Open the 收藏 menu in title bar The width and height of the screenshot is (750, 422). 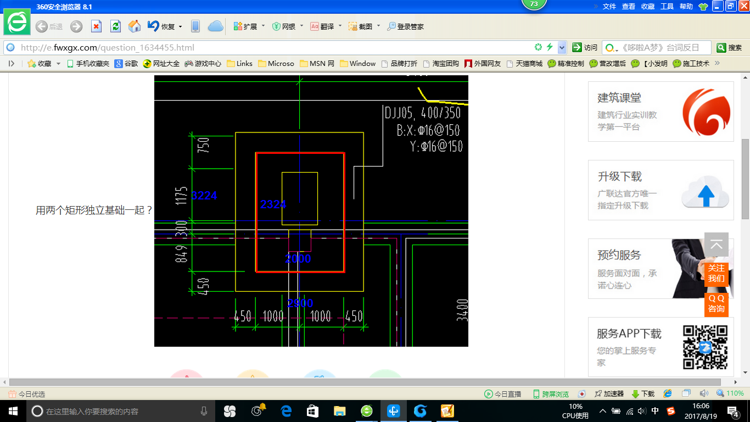pyautogui.click(x=648, y=7)
